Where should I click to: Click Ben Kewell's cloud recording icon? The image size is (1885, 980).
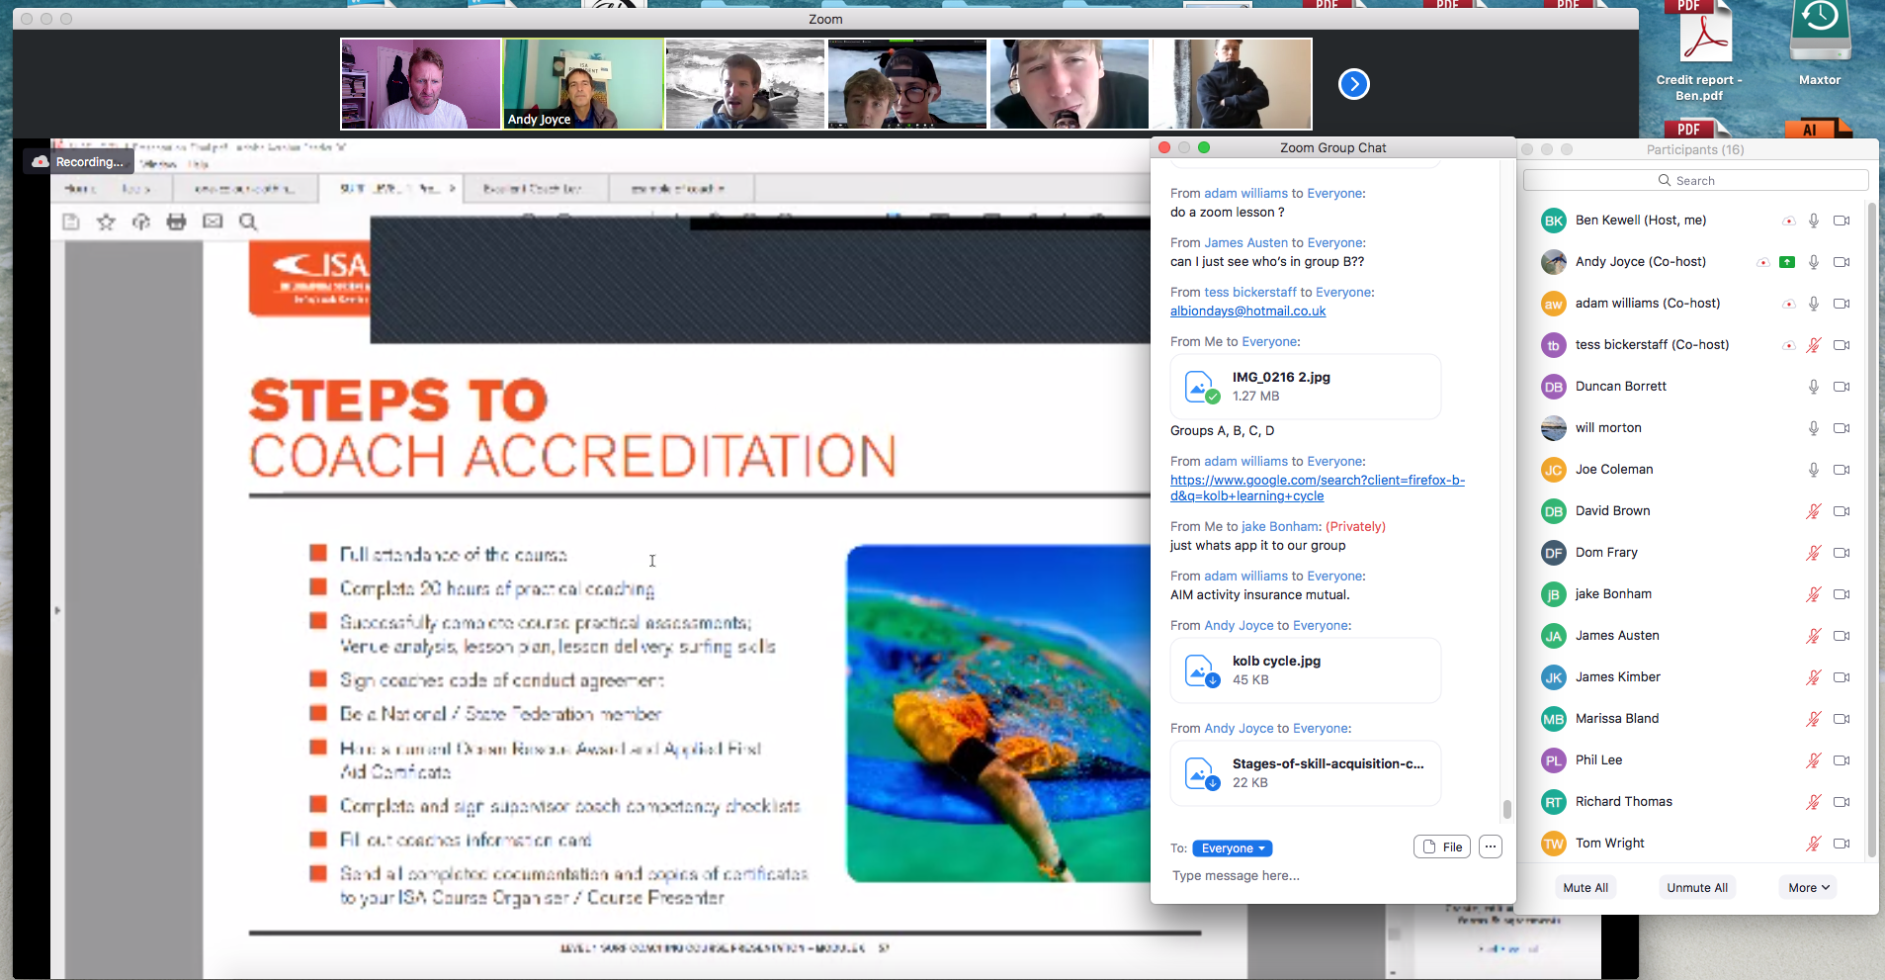point(1788,221)
